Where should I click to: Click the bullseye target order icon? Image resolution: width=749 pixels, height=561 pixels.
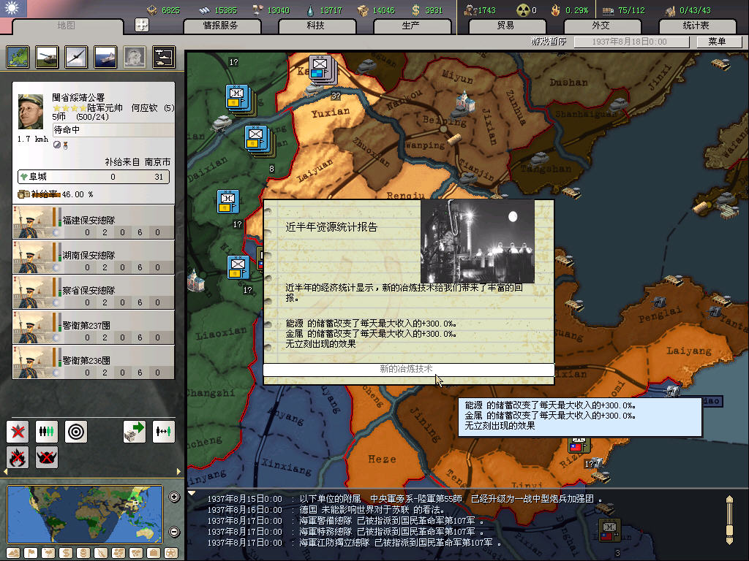[x=76, y=432]
